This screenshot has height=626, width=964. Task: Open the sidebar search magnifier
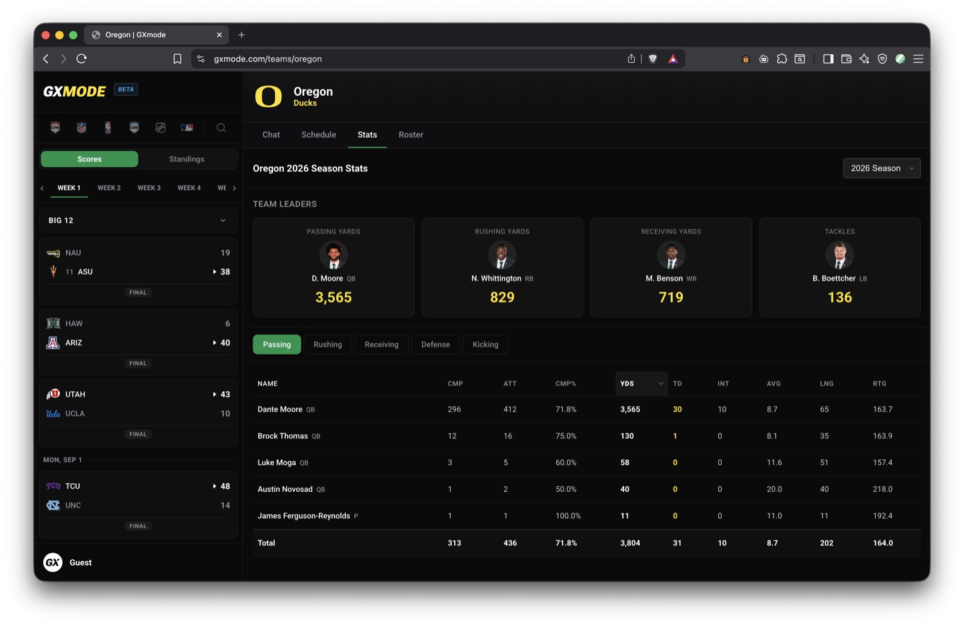click(x=221, y=128)
